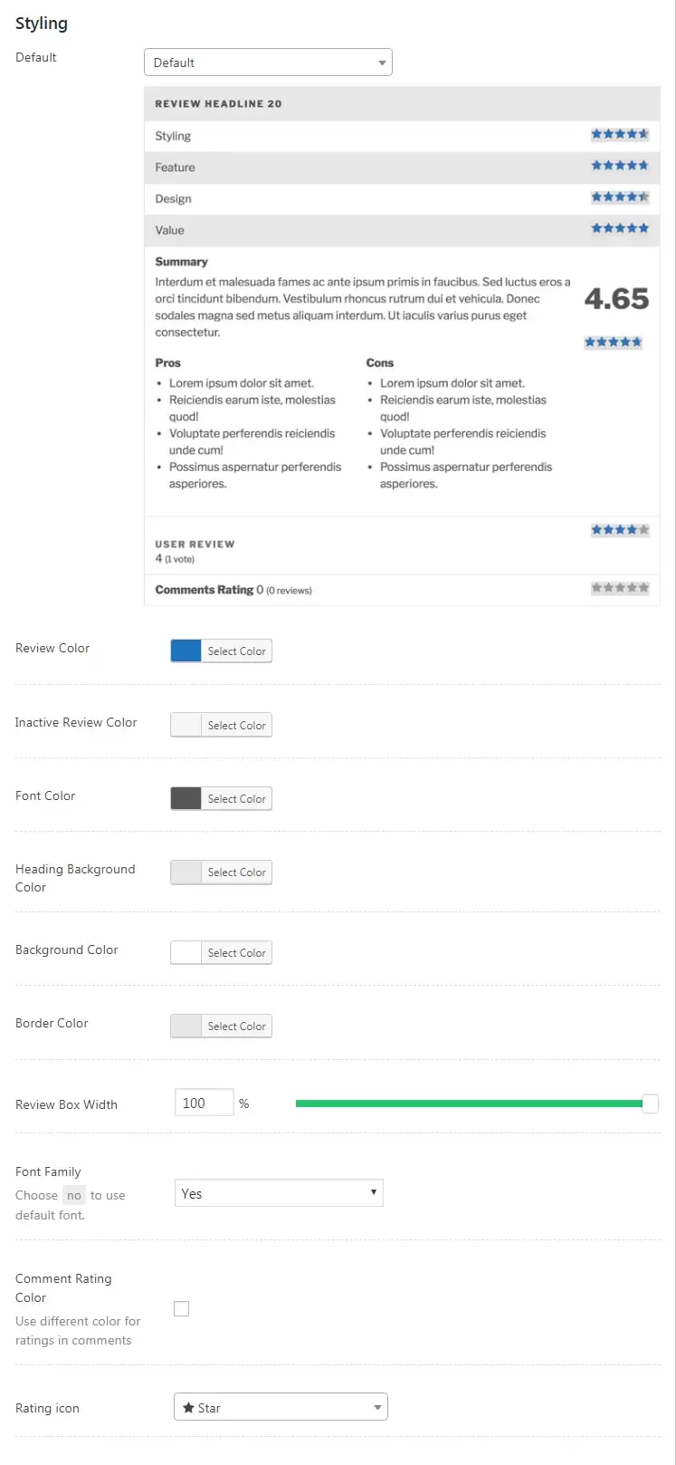The width and height of the screenshot is (676, 1465).
Task: Click the User Review star rating
Action: tap(620, 530)
